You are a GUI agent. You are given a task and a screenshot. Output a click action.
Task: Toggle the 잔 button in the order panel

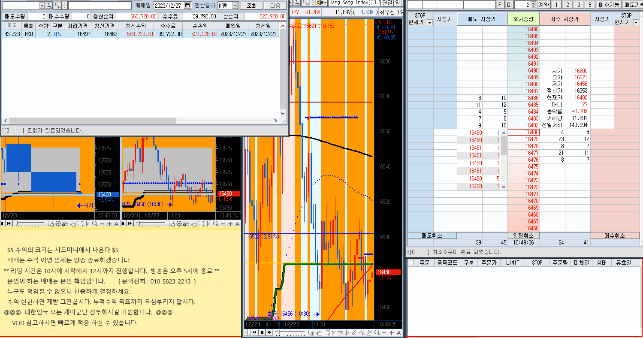501,5
